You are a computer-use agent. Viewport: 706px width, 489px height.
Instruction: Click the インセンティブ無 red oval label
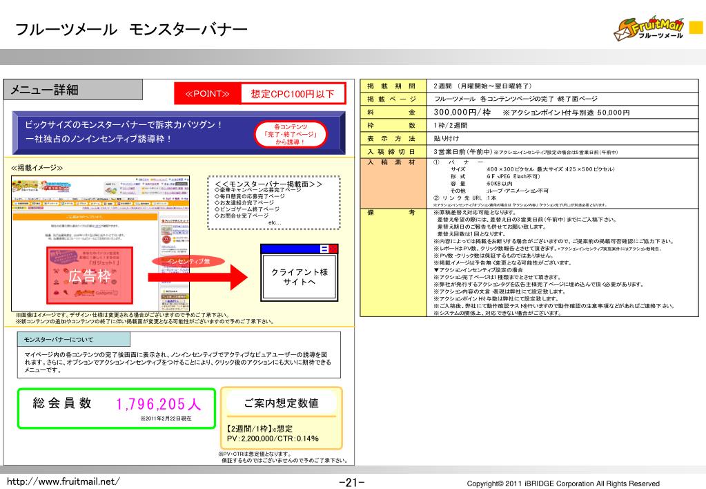pos(188,261)
